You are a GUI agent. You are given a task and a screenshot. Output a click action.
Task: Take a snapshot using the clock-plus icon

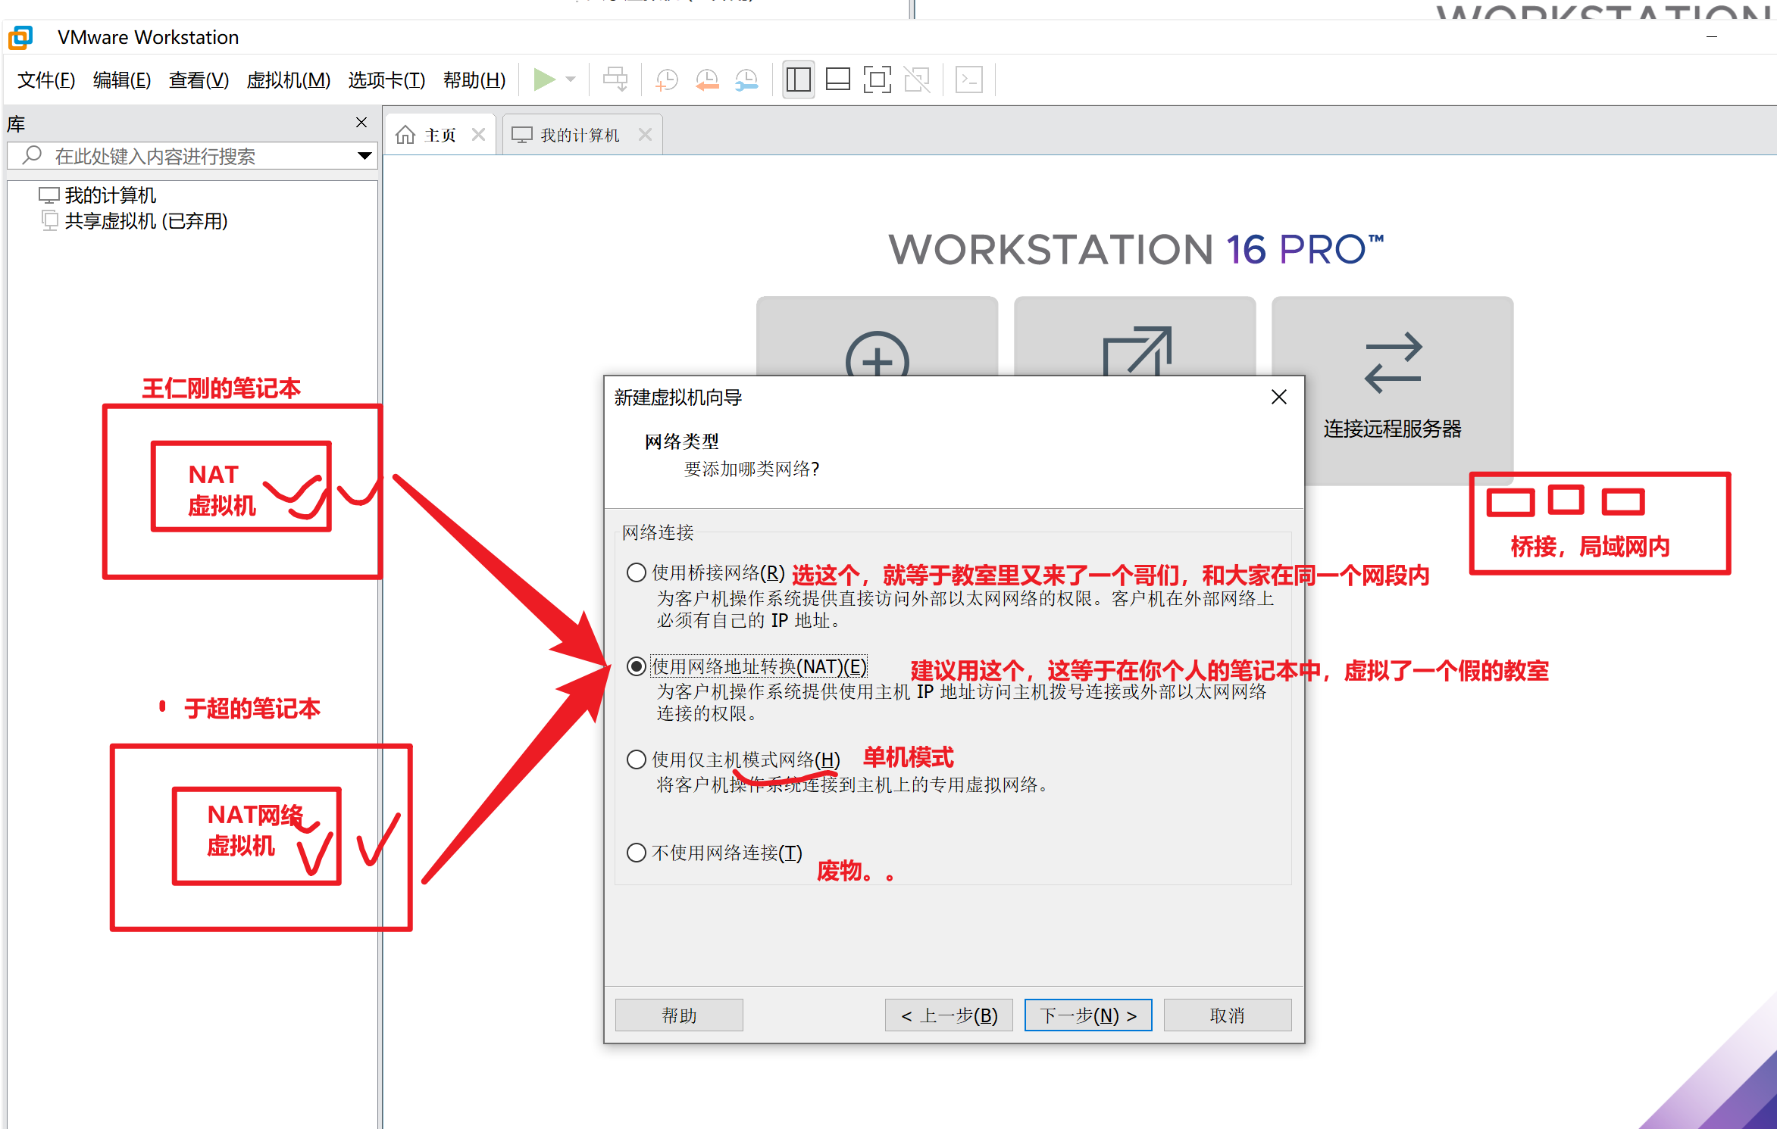click(667, 80)
